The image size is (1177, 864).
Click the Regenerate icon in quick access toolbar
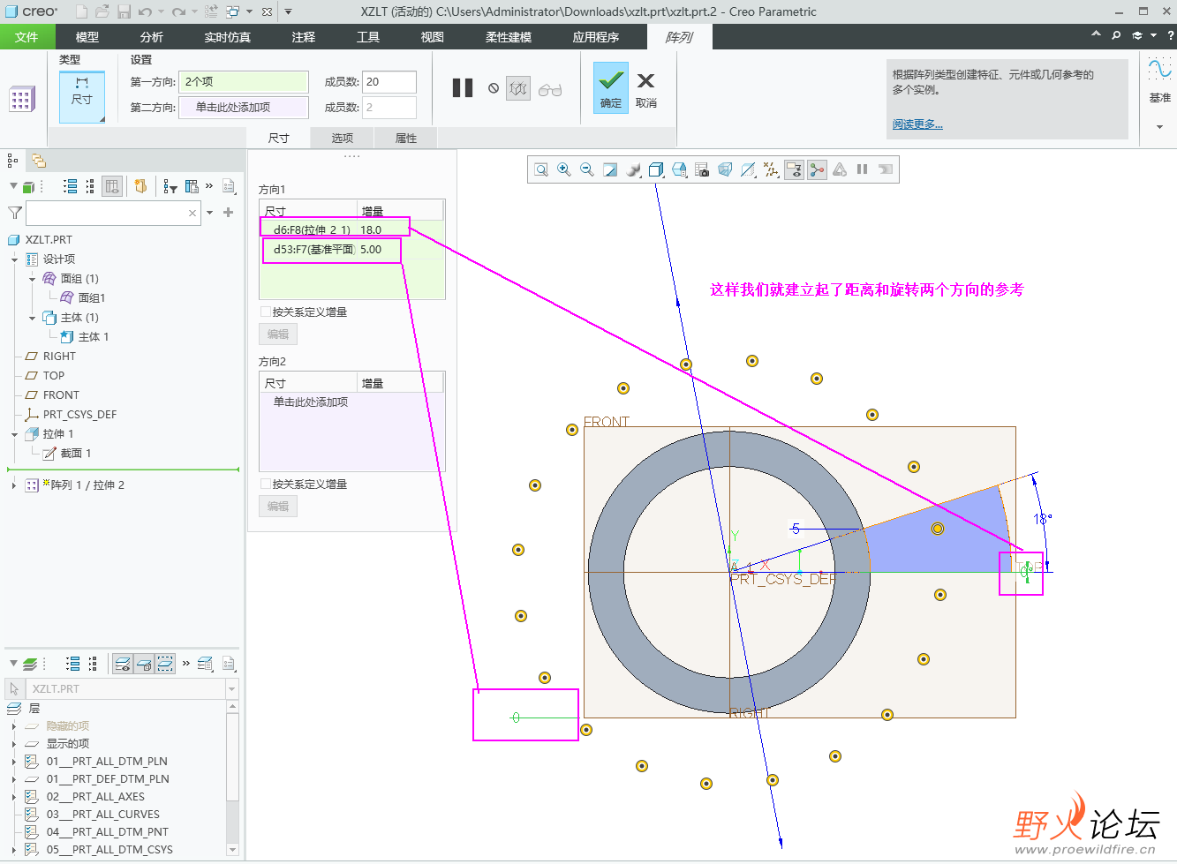tap(211, 11)
